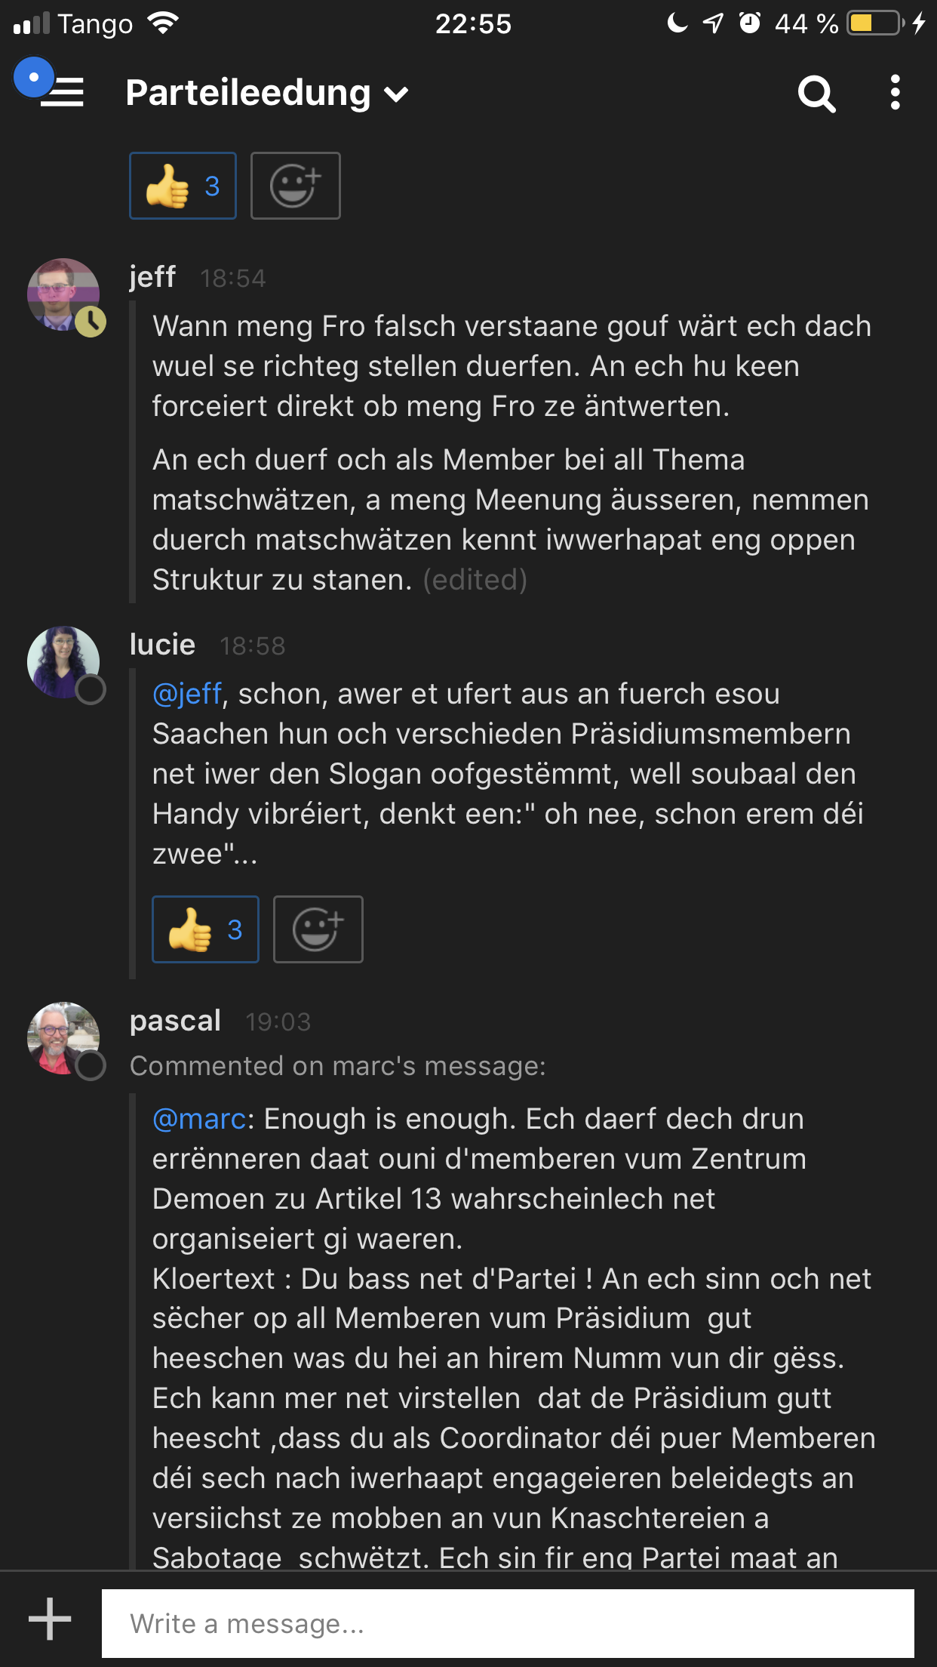Tap the @jeff mention link
937x1667 pixels.
click(187, 694)
